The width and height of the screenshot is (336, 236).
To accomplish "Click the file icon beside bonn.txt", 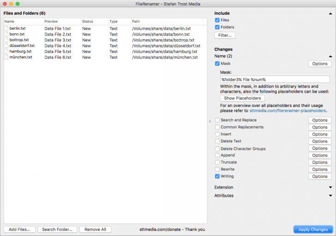I will coord(6,34).
